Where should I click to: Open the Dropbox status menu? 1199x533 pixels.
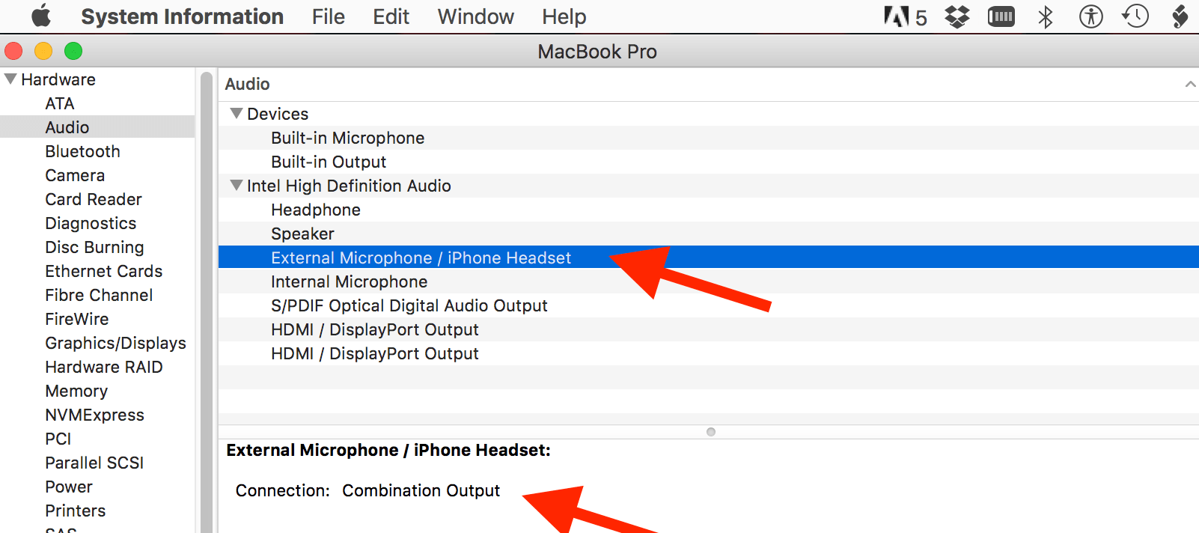(x=956, y=15)
